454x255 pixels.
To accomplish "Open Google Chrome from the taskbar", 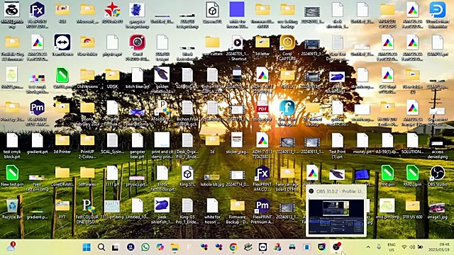I will tap(233, 247).
